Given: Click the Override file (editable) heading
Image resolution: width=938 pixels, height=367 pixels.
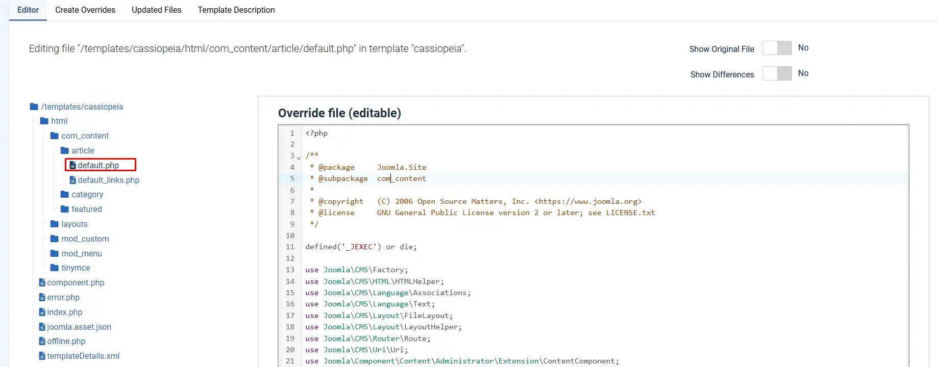Looking at the screenshot, I should click(x=339, y=113).
